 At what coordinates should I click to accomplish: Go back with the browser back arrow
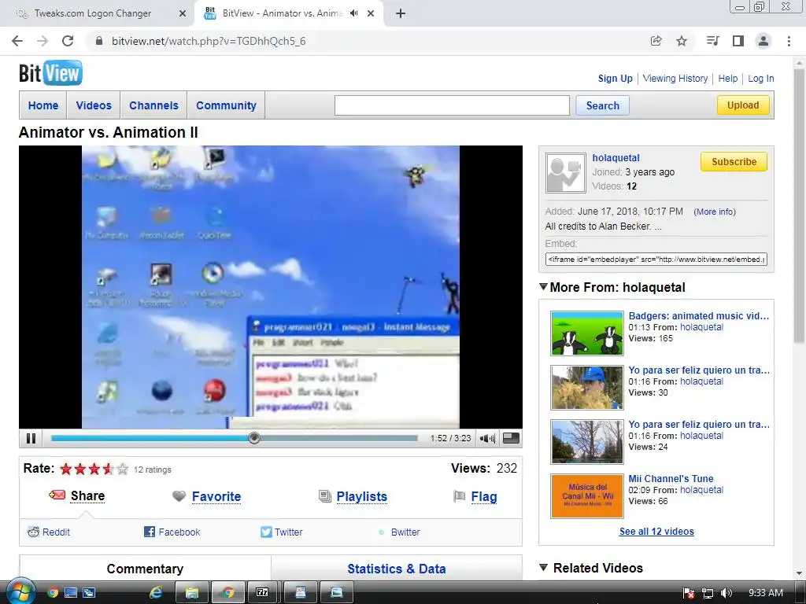click(x=17, y=41)
